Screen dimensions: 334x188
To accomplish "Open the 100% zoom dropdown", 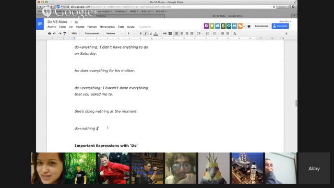I will click(x=76, y=33).
